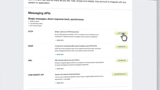
Task: Select the SOAP row label
Action: pyautogui.click(x=31, y=46)
